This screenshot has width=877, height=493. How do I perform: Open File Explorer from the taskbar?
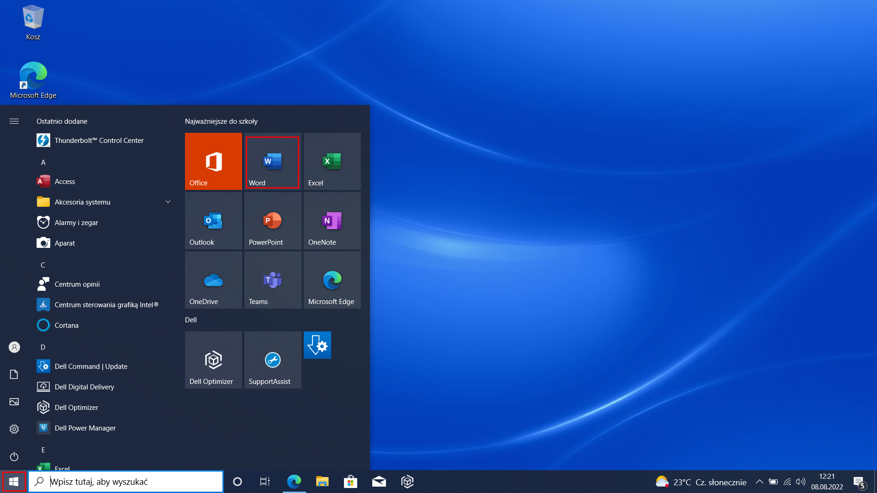(322, 482)
